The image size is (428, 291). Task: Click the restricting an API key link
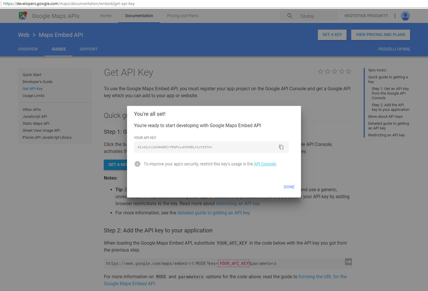(238, 204)
